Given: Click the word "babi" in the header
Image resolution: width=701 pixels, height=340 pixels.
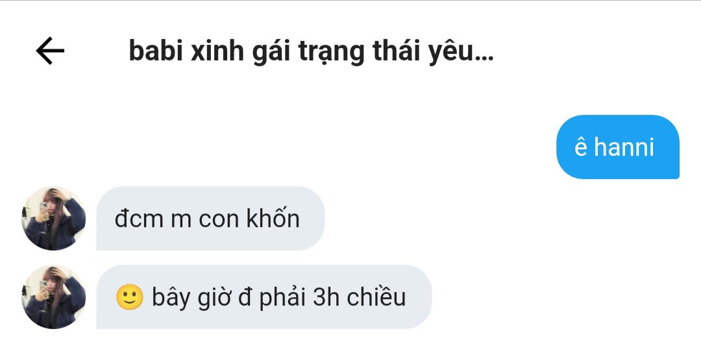Looking at the screenshot, I should (156, 51).
